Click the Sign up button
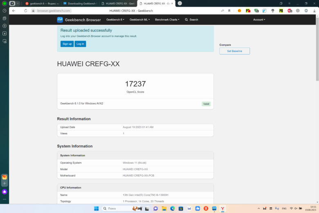The image size is (319, 213). pyautogui.click(x=67, y=44)
